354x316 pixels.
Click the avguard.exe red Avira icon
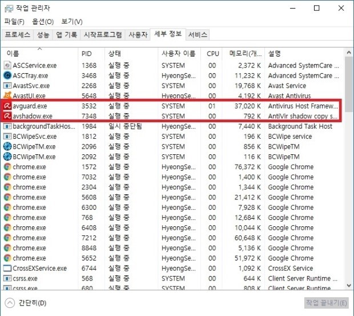coord(7,106)
